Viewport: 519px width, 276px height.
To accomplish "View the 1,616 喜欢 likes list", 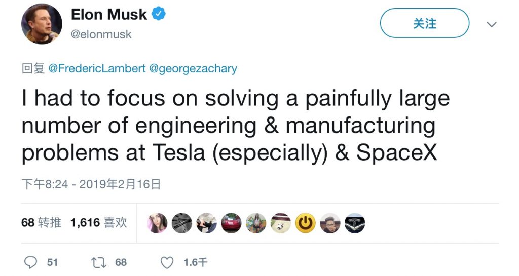I will point(98,222).
